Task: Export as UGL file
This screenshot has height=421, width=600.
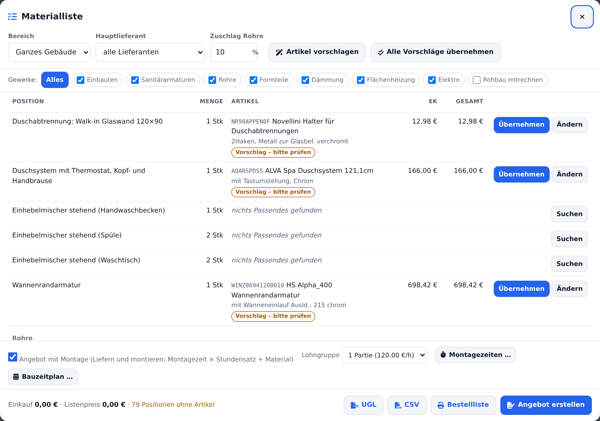Action: pos(363,405)
